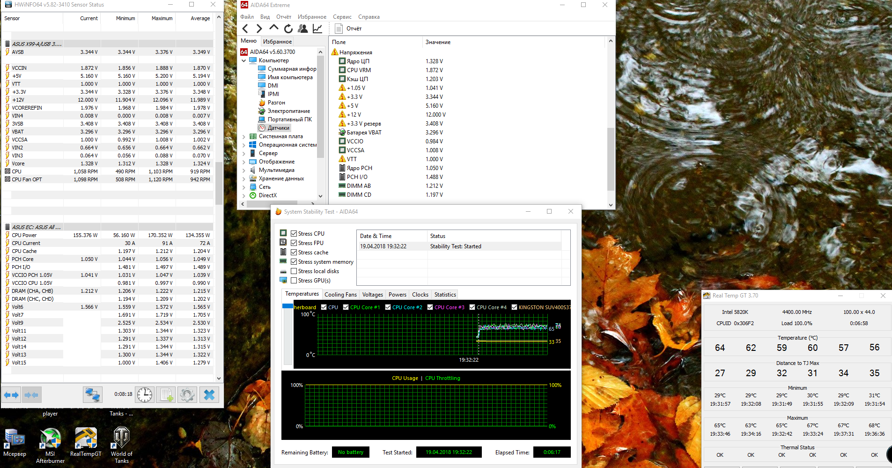Image resolution: width=892 pixels, height=468 pixels.
Task: Start HWiNFO sensor logging icon
Action: pyautogui.click(x=166, y=395)
